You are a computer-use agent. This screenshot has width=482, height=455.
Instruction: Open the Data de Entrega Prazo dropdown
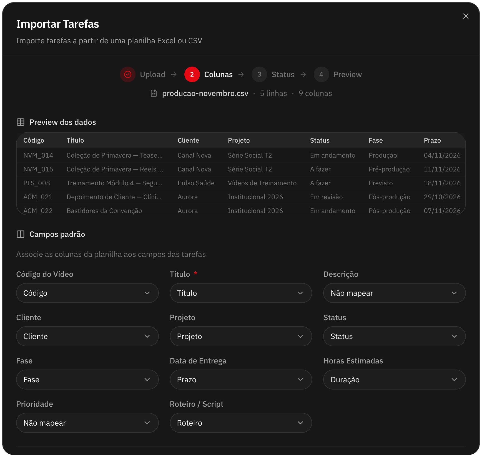[241, 380]
